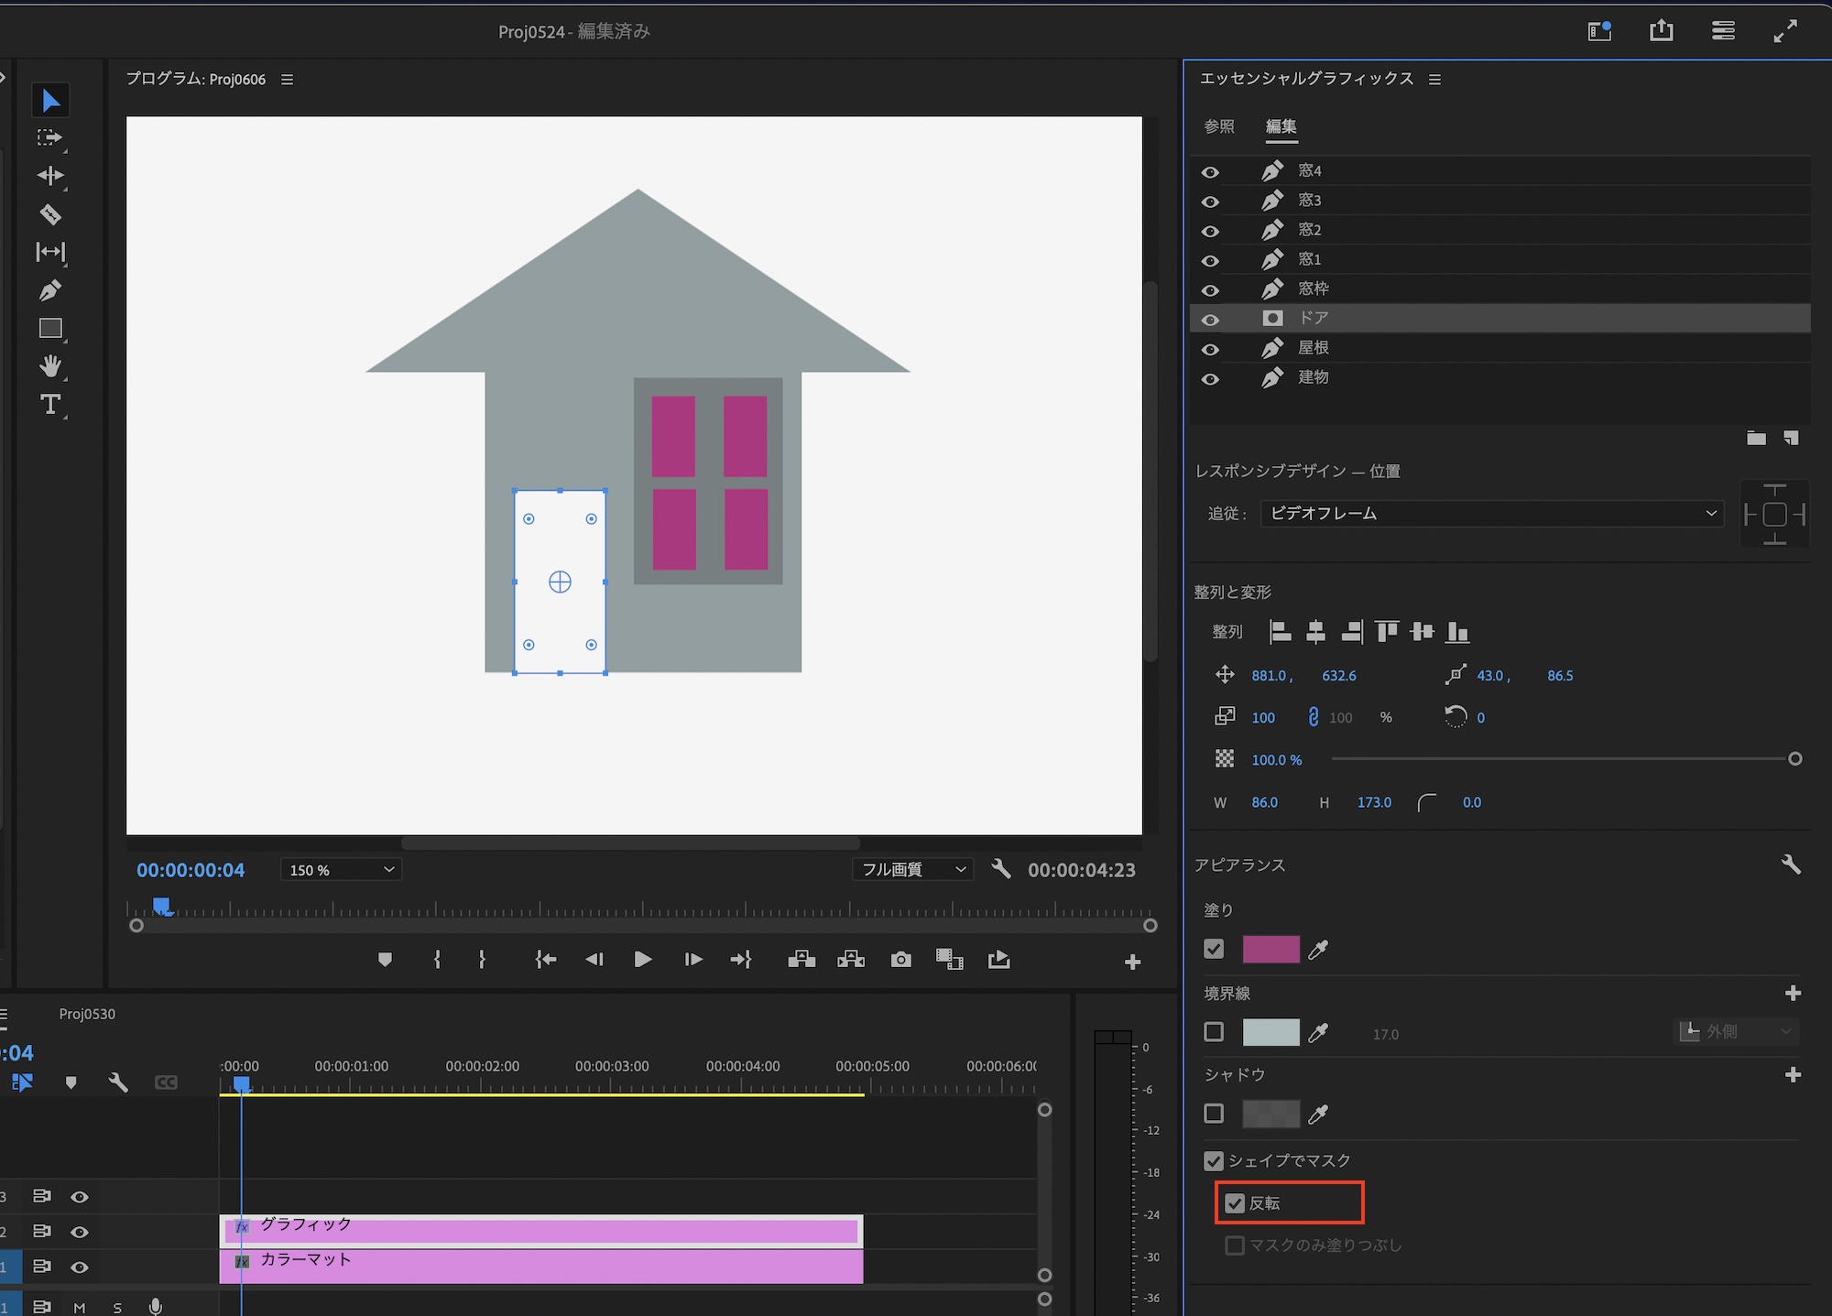Select the 窓枠 layer in list
1832x1316 pixels.
[1314, 289]
